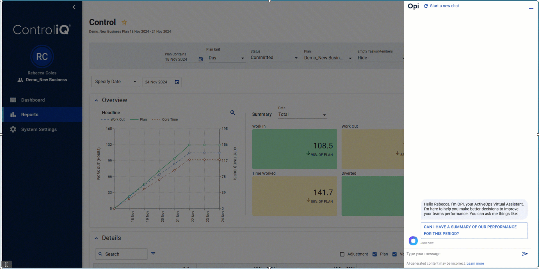Image resolution: width=539 pixels, height=269 pixels.
Task: Click the RC user avatar
Action: tap(42, 56)
